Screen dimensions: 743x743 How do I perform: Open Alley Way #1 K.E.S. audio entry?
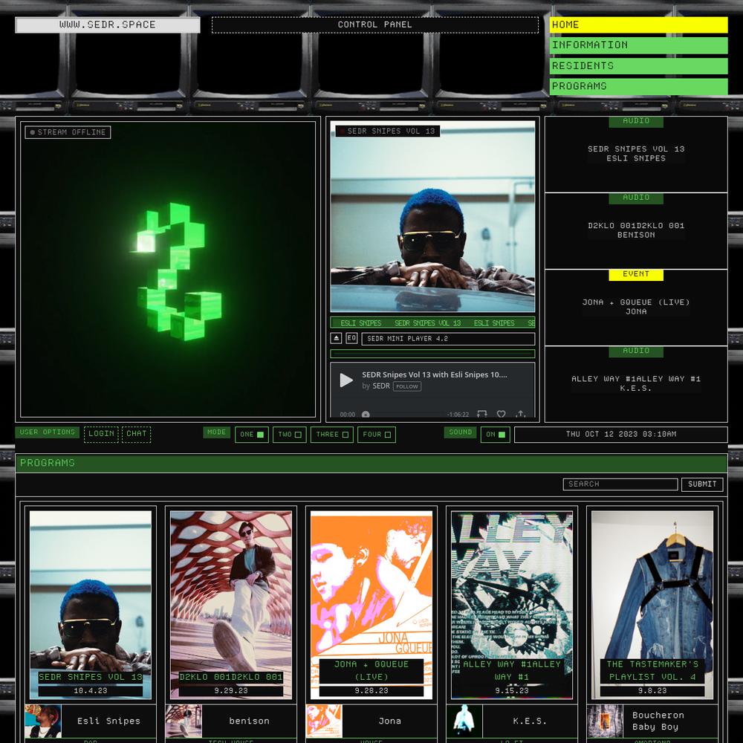636,384
